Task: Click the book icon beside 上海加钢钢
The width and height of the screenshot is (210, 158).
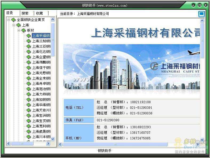Action: (29, 100)
